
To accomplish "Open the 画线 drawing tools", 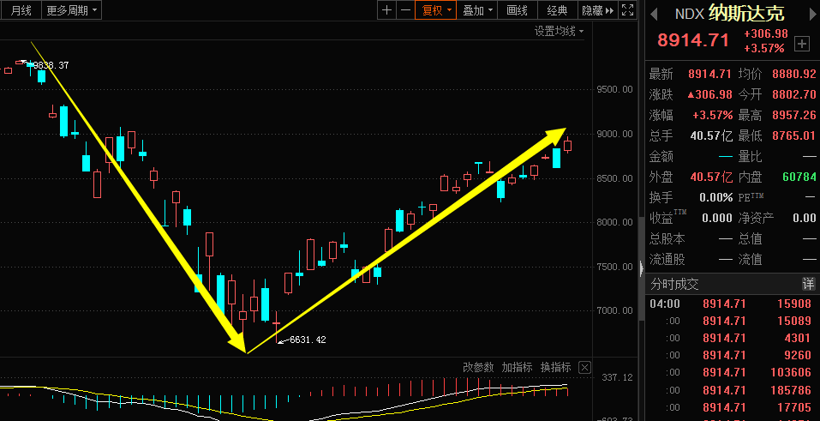I will point(517,10).
